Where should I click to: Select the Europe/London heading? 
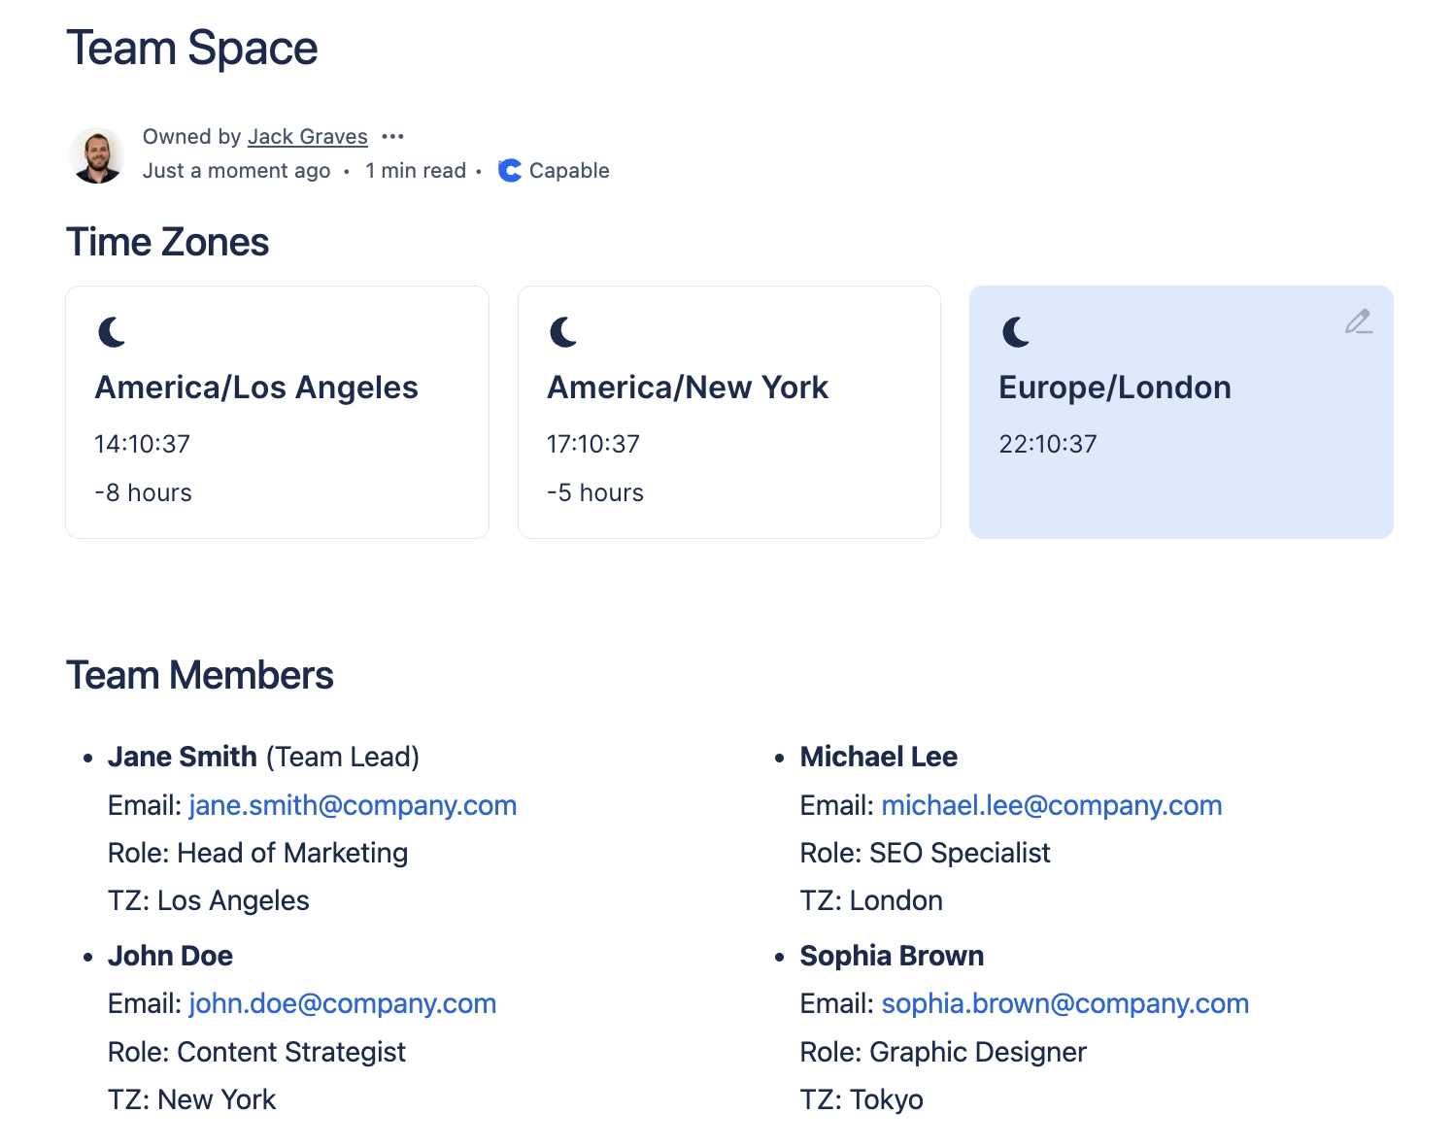[1114, 388]
